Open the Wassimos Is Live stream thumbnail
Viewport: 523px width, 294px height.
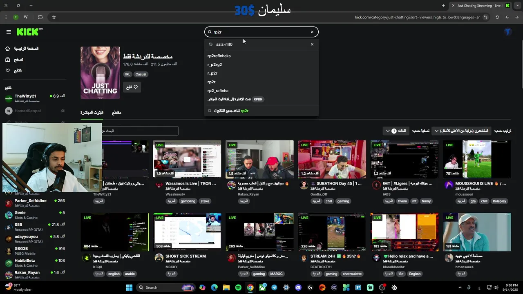click(187, 159)
